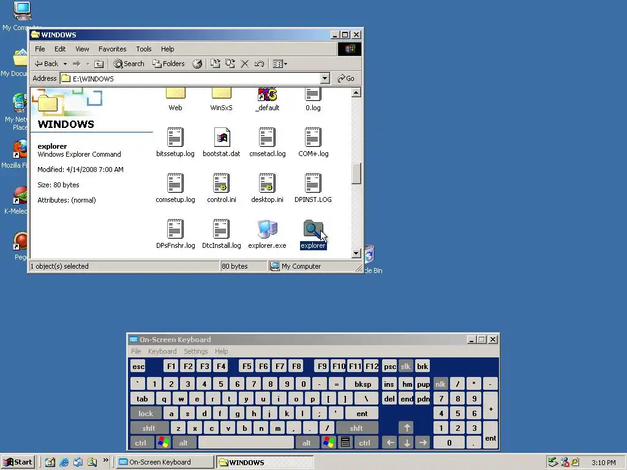Select the DPINST.LOG file
627x470 pixels.
click(x=313, y=188)
